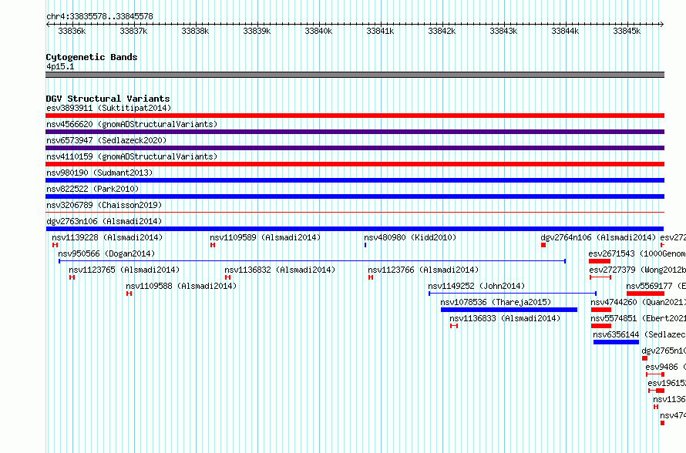Click nsv1109588 (Alsmadi2014) label

click(x=181, y=286)
